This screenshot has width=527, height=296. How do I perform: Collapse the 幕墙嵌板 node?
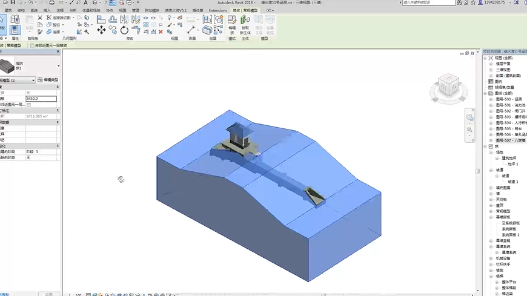(491, 217)
